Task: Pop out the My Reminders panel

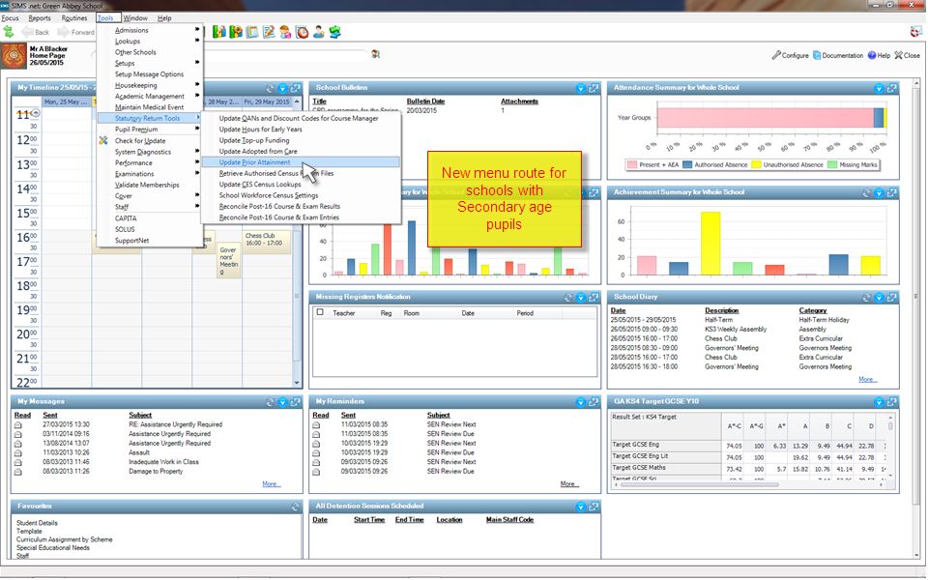Action: coord(594,402)
